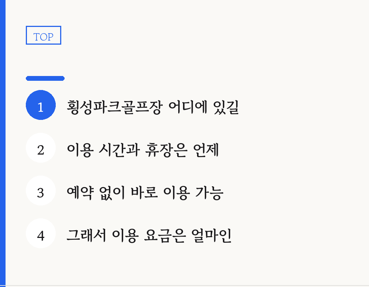This screenshot has height=287, width=369.
Task: Select the number 2 circle badge
Action: (41, 148)
